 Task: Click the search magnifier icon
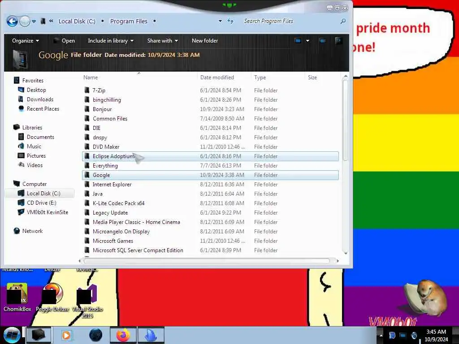point(343,21)
